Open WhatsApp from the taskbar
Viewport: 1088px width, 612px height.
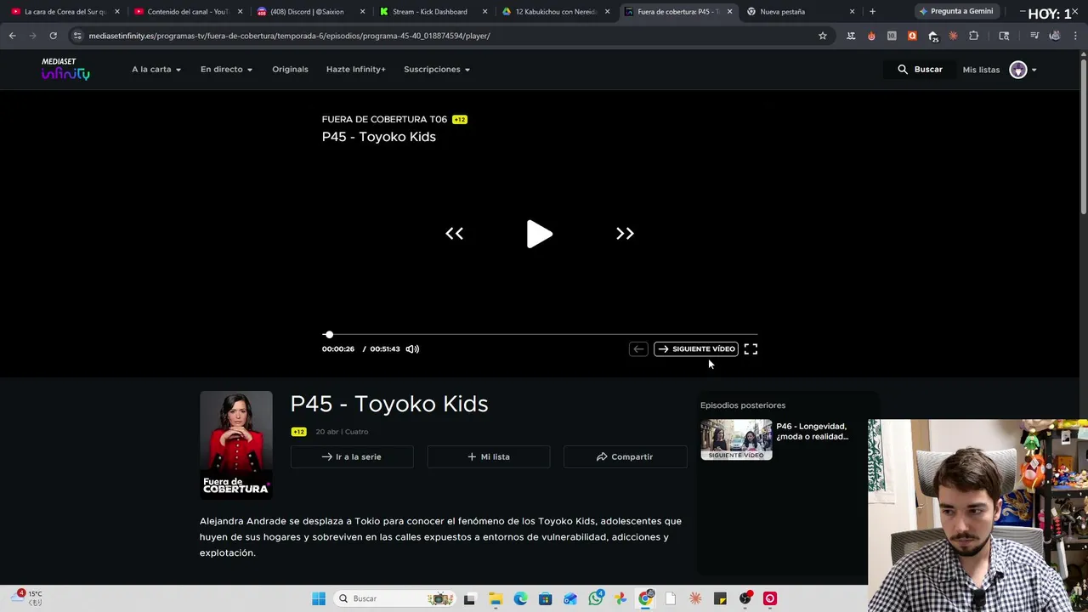tap(596, 598)
